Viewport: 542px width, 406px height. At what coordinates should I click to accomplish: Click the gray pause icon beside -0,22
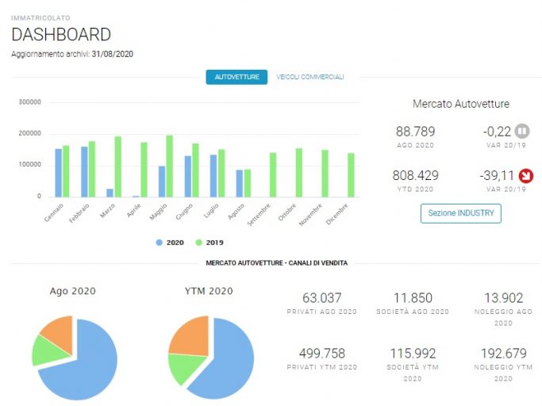(x=522, y=132)
